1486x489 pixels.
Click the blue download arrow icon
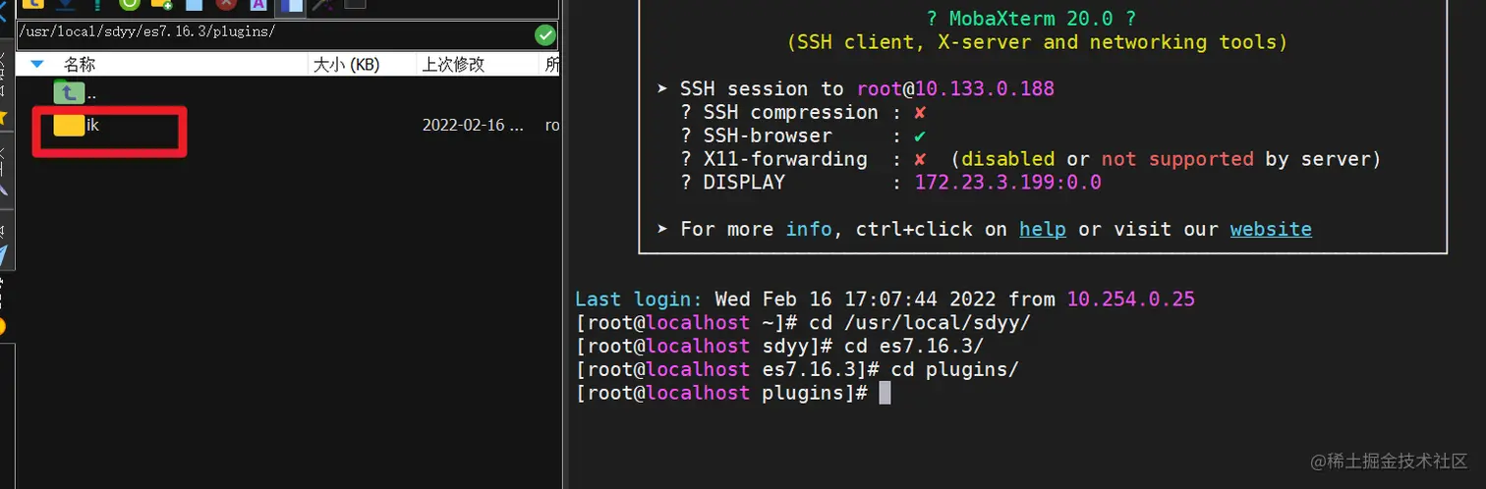[65, 4]
